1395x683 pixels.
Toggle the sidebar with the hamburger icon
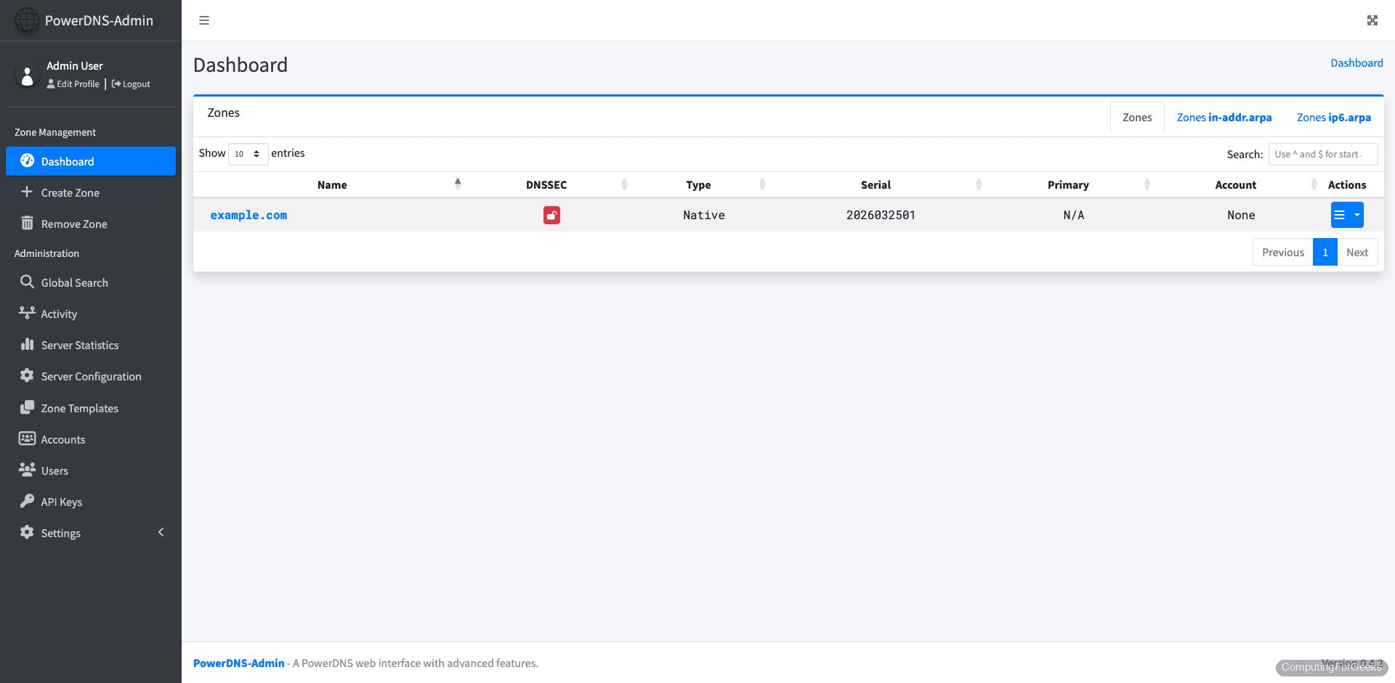tap(204, 20)
